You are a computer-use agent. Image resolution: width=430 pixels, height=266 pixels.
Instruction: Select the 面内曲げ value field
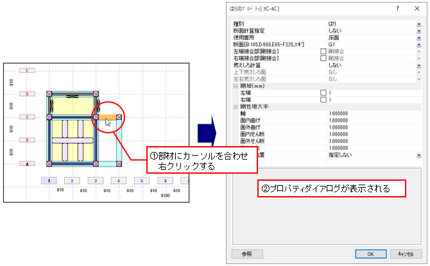coord(374,121)
